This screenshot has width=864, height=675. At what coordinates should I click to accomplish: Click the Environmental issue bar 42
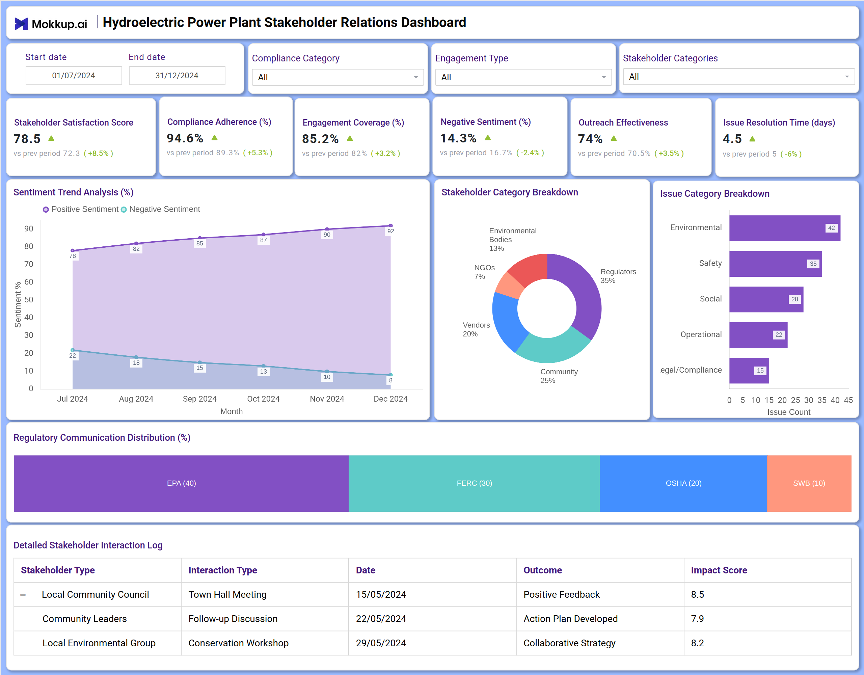(x=784, y=228)
